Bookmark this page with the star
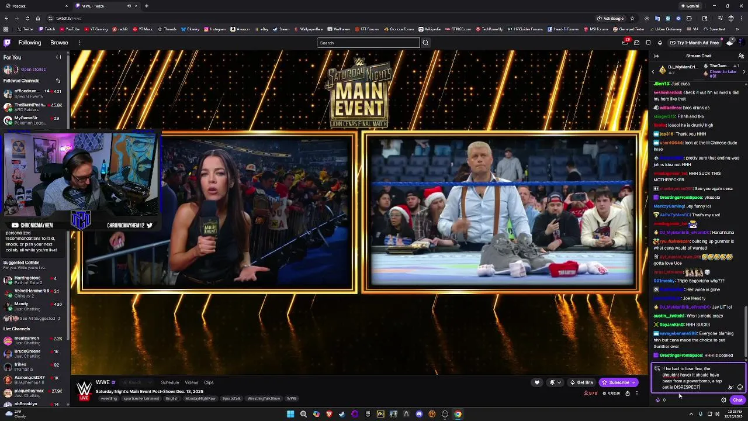Image resolution: width=748 pixels, height=421 pixels. pyautogui.click(x=632, y=18)
